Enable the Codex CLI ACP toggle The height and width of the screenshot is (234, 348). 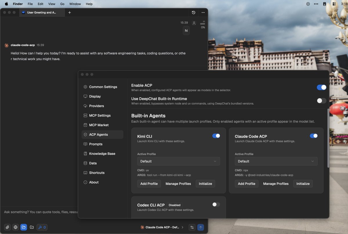tap(216, 204)
